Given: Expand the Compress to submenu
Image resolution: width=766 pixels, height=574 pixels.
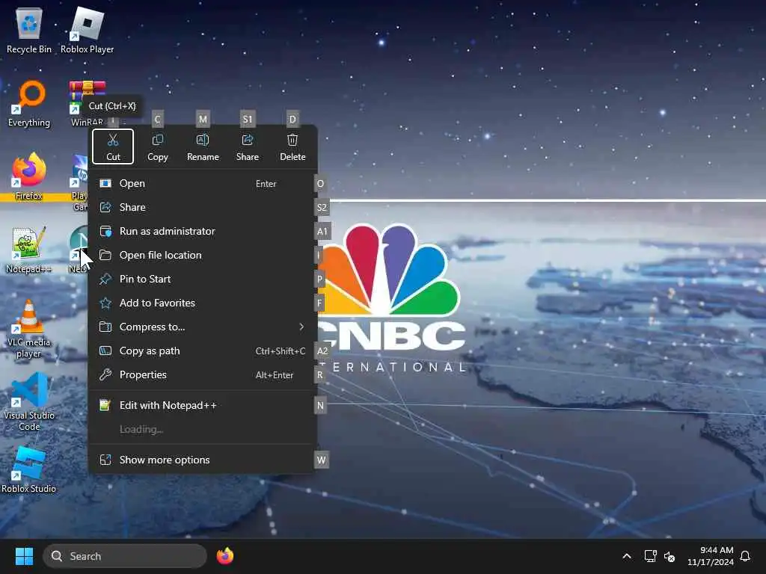Looking at the screenshot, I should pyautogui.click(x=203, y=327).
